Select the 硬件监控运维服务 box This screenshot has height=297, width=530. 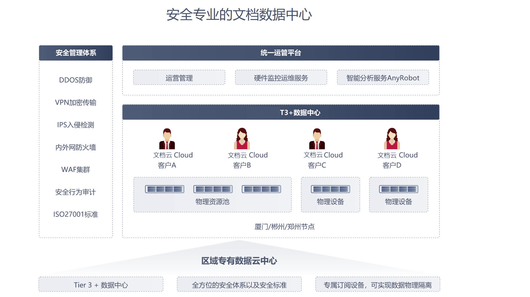(281, 78)
